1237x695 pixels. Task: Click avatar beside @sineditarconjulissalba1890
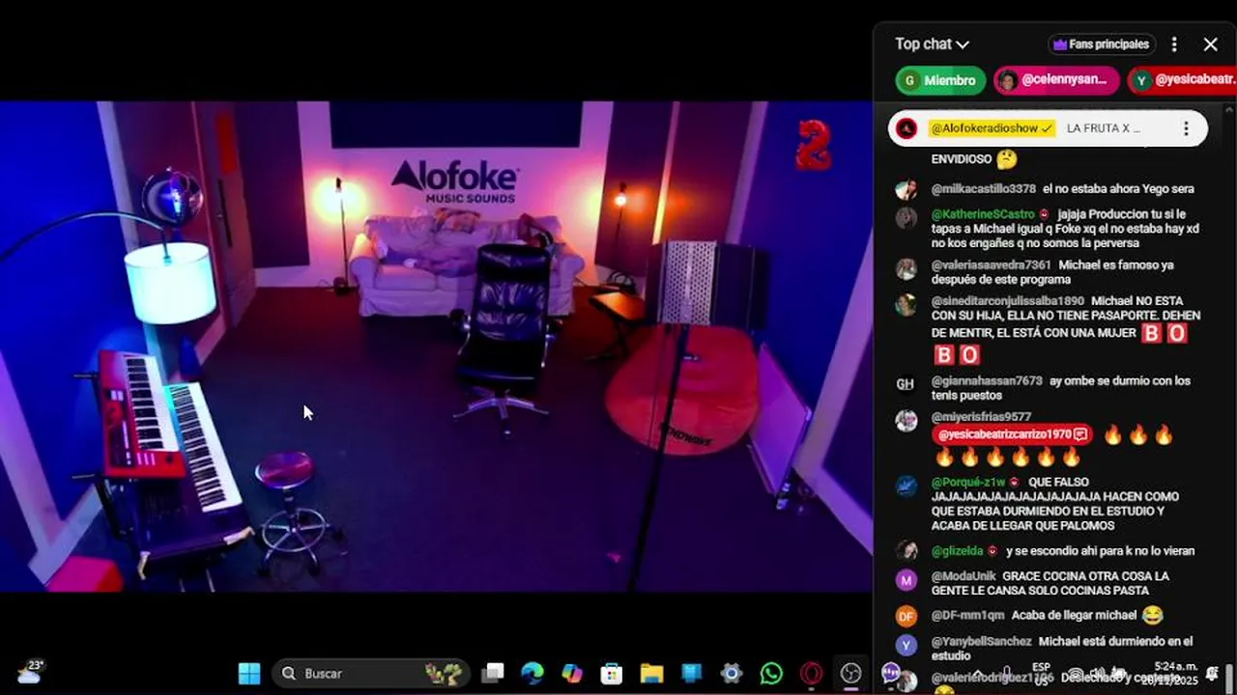click(906, 305)
